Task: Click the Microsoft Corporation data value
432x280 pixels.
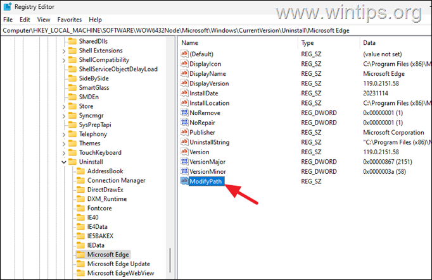Action: [x=393, y=133]
